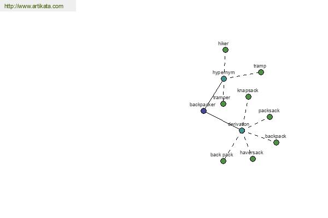Click the backpacker text label

202,105
